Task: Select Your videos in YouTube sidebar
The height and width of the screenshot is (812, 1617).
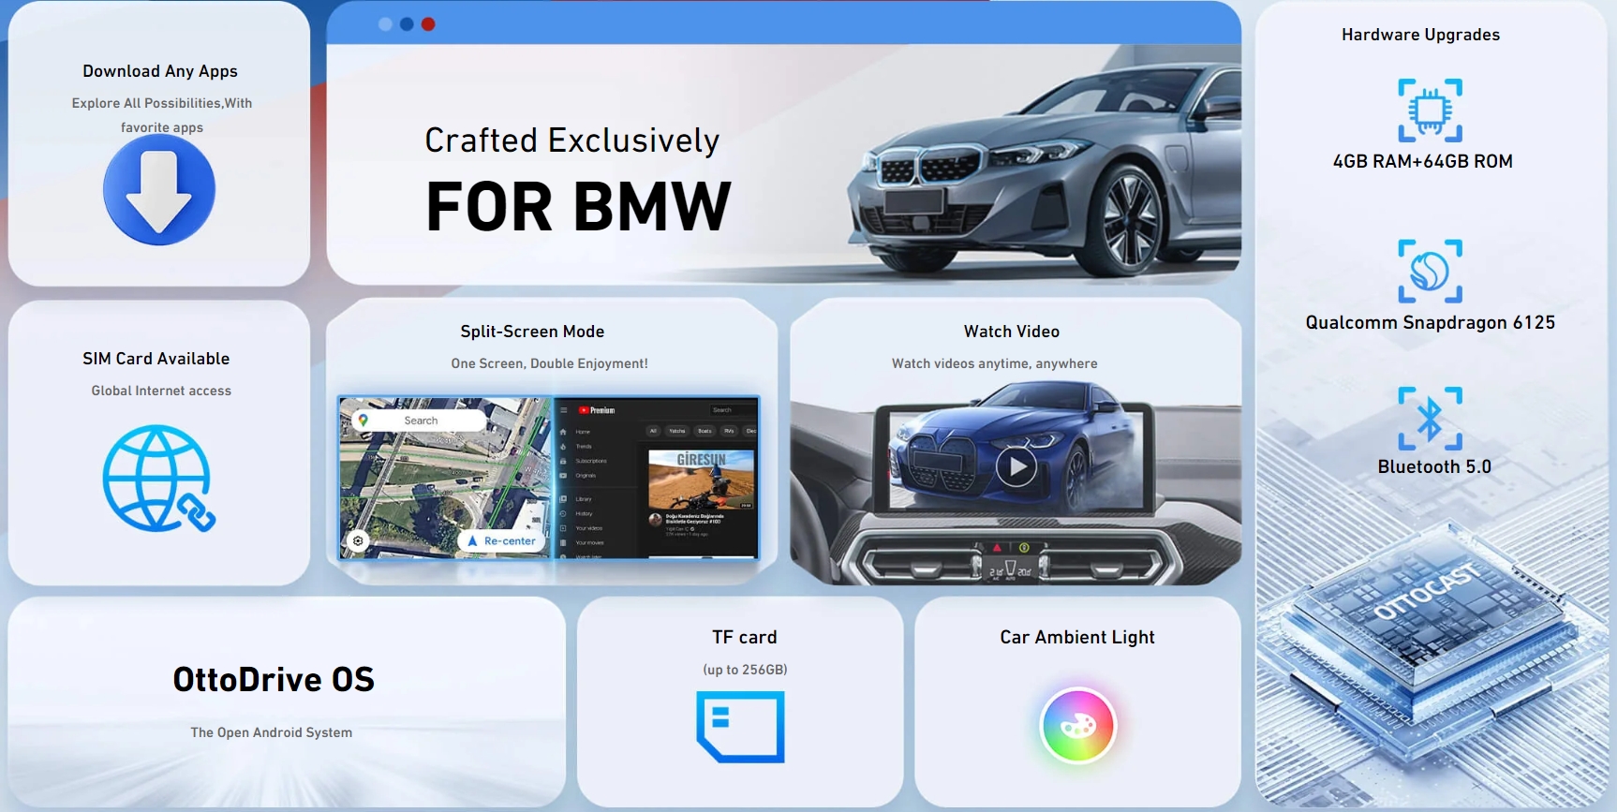Action: (x=581, y=528)
